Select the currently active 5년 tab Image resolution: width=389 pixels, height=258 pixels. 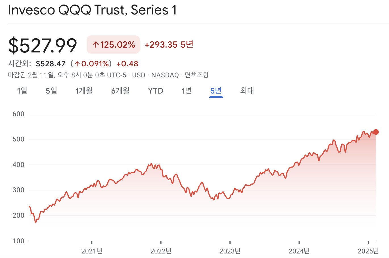[216, 91]
